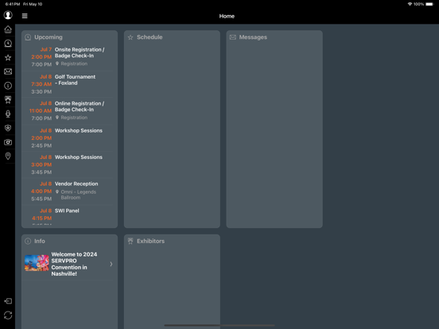Open the user profile avatar icon
This screenshot has width=439, height=329.
tap(8, 15)
